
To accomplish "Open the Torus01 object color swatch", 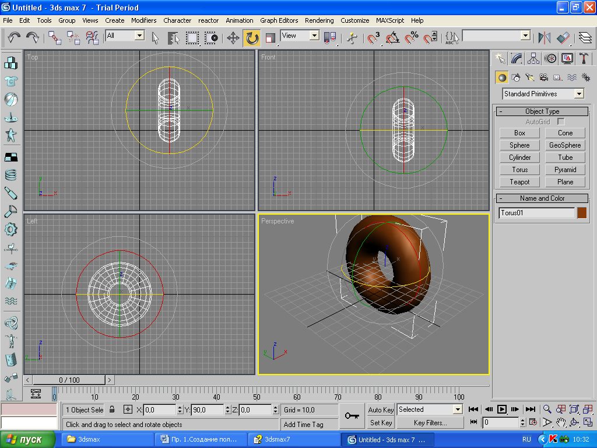I will coord(582,213).
